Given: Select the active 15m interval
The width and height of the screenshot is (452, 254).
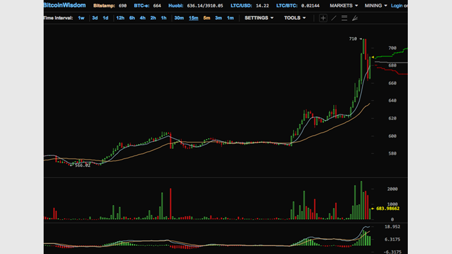Looking at the screenshot, I should 194,18.
